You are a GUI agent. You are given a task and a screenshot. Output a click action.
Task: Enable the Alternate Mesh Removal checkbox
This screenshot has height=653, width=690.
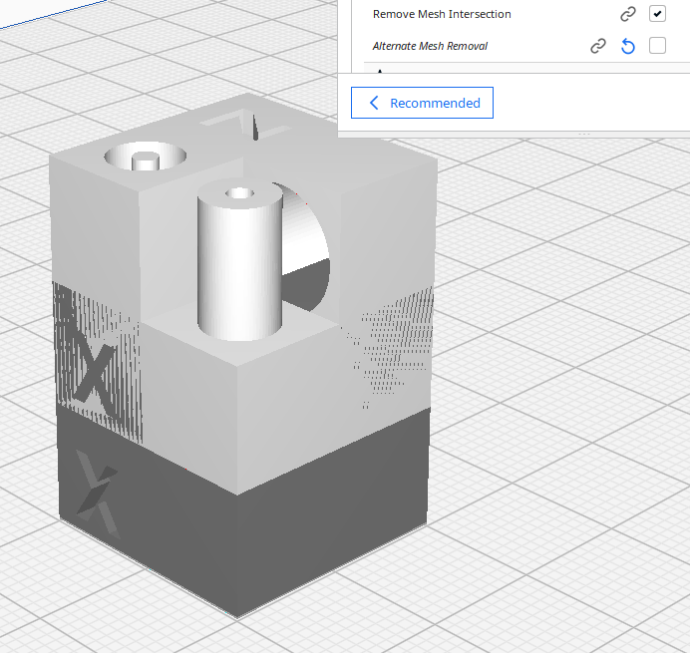tap(657, 45)
